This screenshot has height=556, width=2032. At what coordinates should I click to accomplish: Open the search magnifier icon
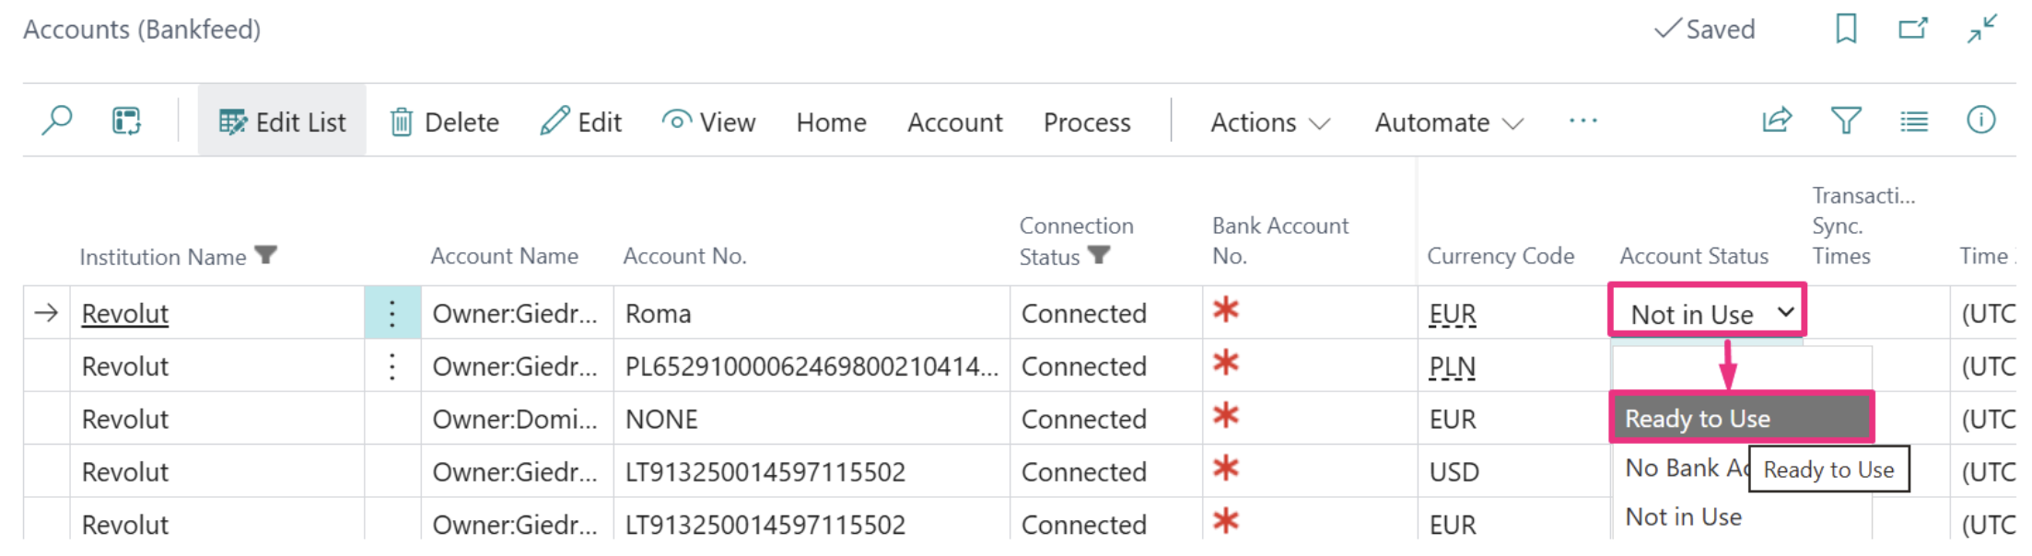point(57,121)
